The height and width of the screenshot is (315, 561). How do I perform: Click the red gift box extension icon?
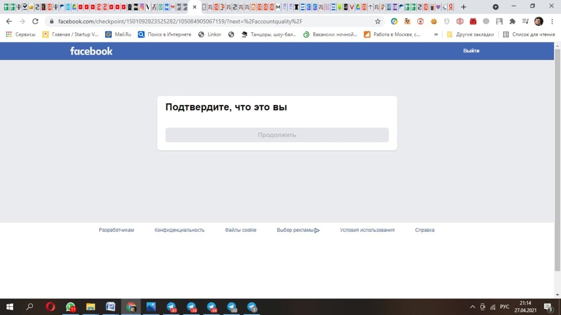pos(473,21)
